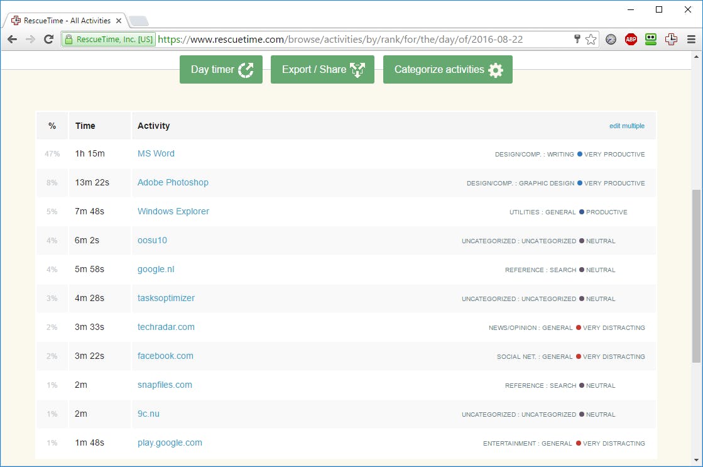Open the Adobe Photoshop activity link

point(173,182)
